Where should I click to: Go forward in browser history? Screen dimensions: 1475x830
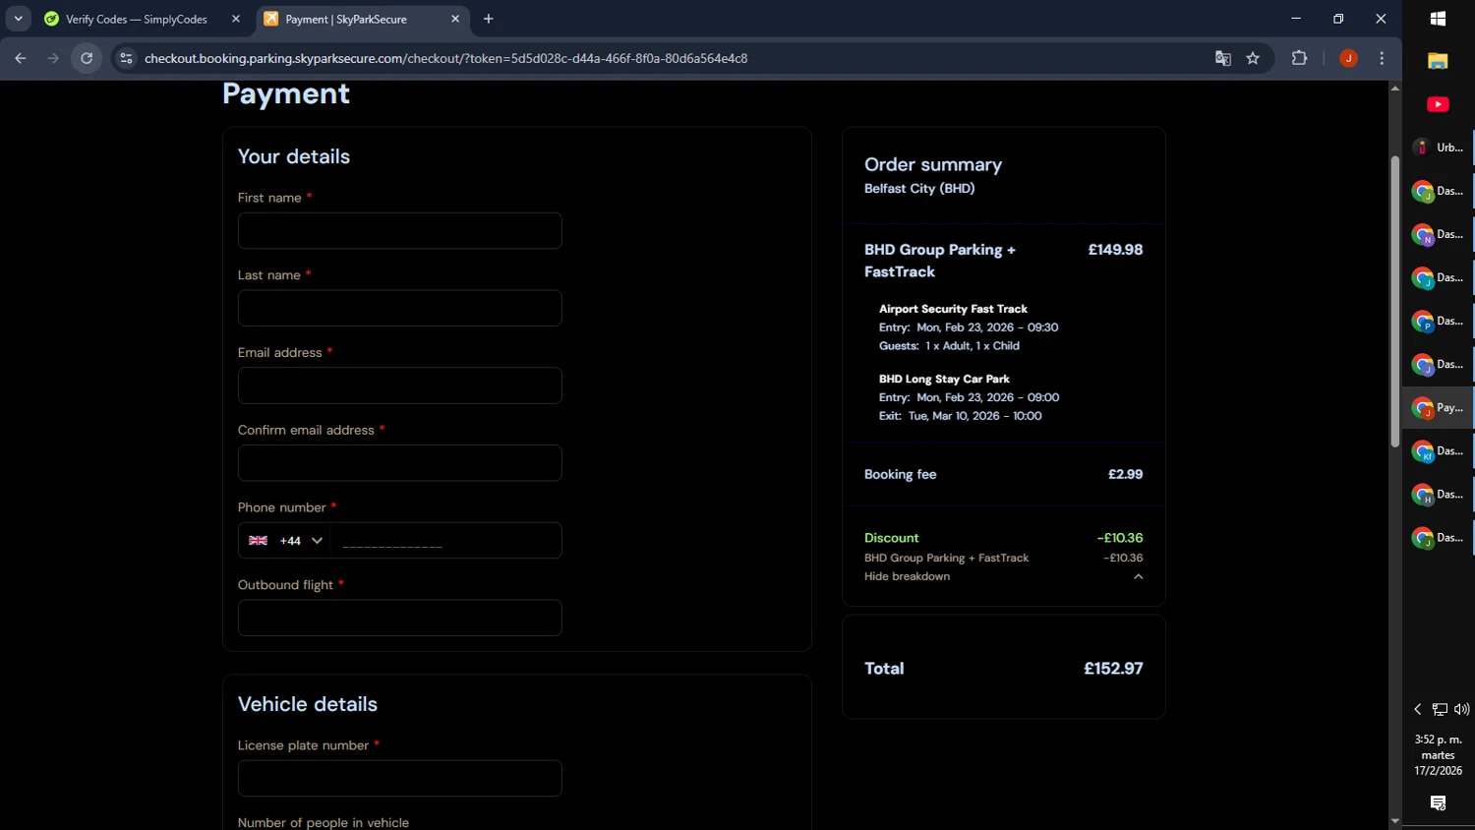tap(53, 58)
